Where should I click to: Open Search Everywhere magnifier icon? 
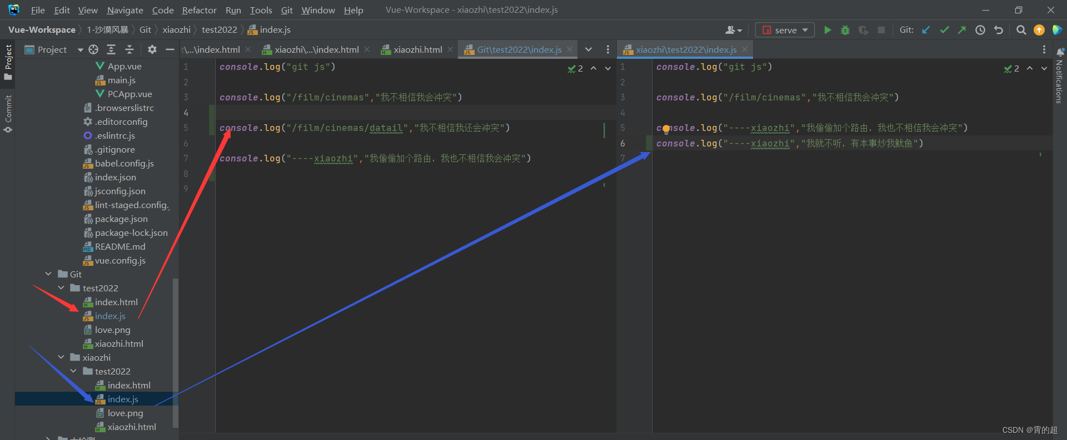[1021, 30]
